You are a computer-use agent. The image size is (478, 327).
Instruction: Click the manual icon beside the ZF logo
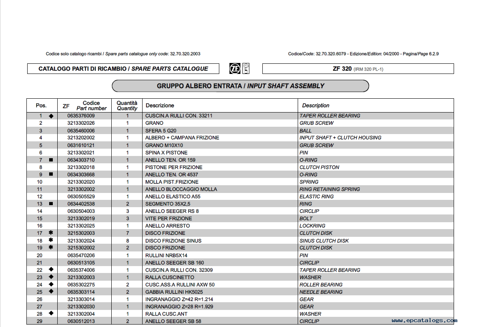[246, 69]
